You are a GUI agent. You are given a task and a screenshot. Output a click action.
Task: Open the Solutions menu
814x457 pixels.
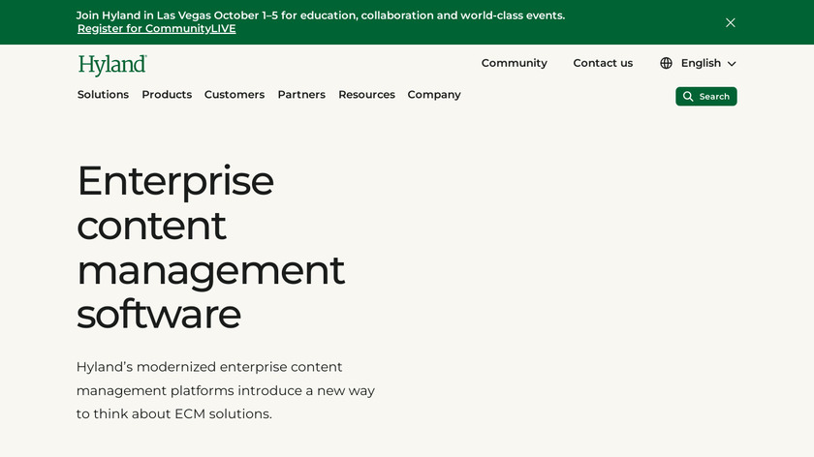103,95
